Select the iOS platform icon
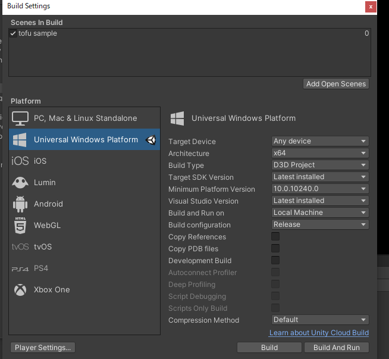The height and width of the screenshot is (359, 389). click(x=20, y=161)
